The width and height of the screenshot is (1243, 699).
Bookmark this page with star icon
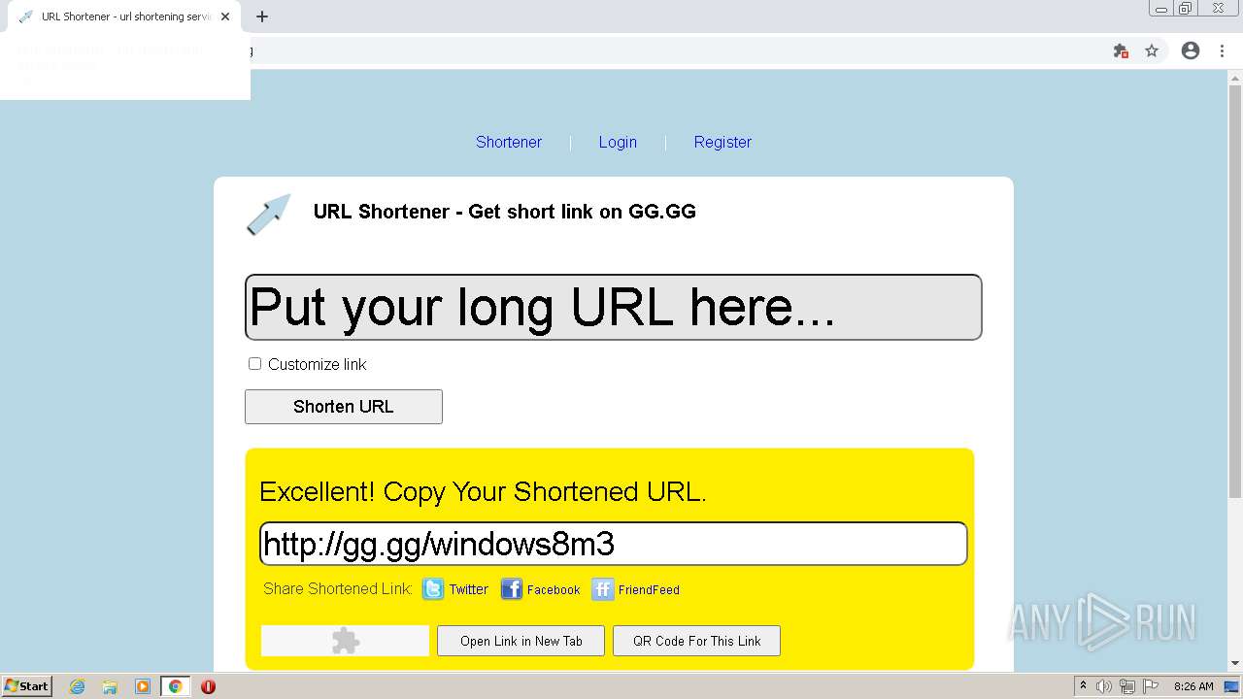1152,50
